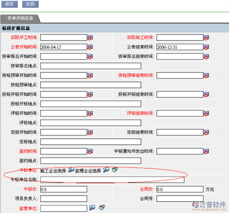This screenshot has width=229, height=214.
Task: Click the 中标单位名称 text field
Action: coord(112,180)
